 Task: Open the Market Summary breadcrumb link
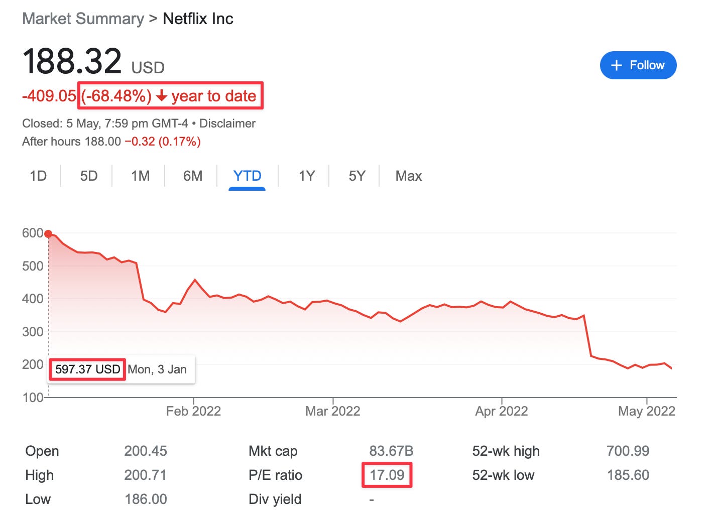point(83,19)
